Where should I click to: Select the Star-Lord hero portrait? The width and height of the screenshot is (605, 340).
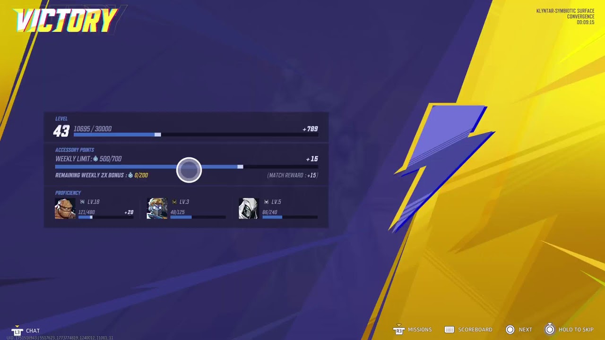coord(157,208)
